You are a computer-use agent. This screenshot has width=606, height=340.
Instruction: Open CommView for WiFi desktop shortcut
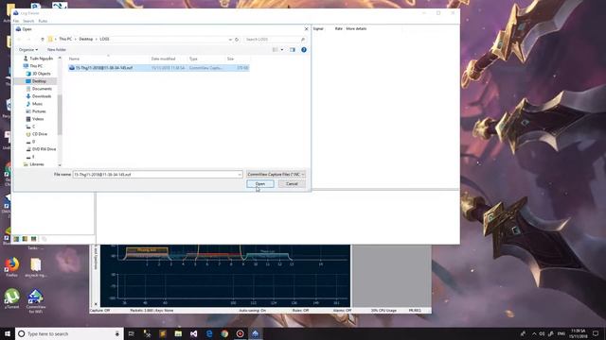click(36, 300)
